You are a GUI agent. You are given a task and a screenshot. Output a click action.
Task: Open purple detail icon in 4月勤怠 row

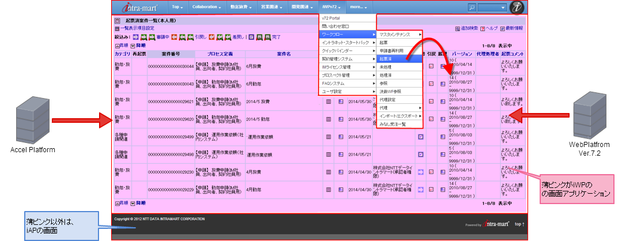coord(329,189)
